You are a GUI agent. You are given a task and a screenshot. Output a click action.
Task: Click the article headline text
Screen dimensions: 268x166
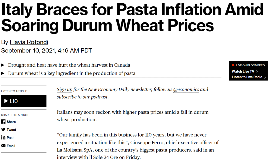tap(132, 17)
